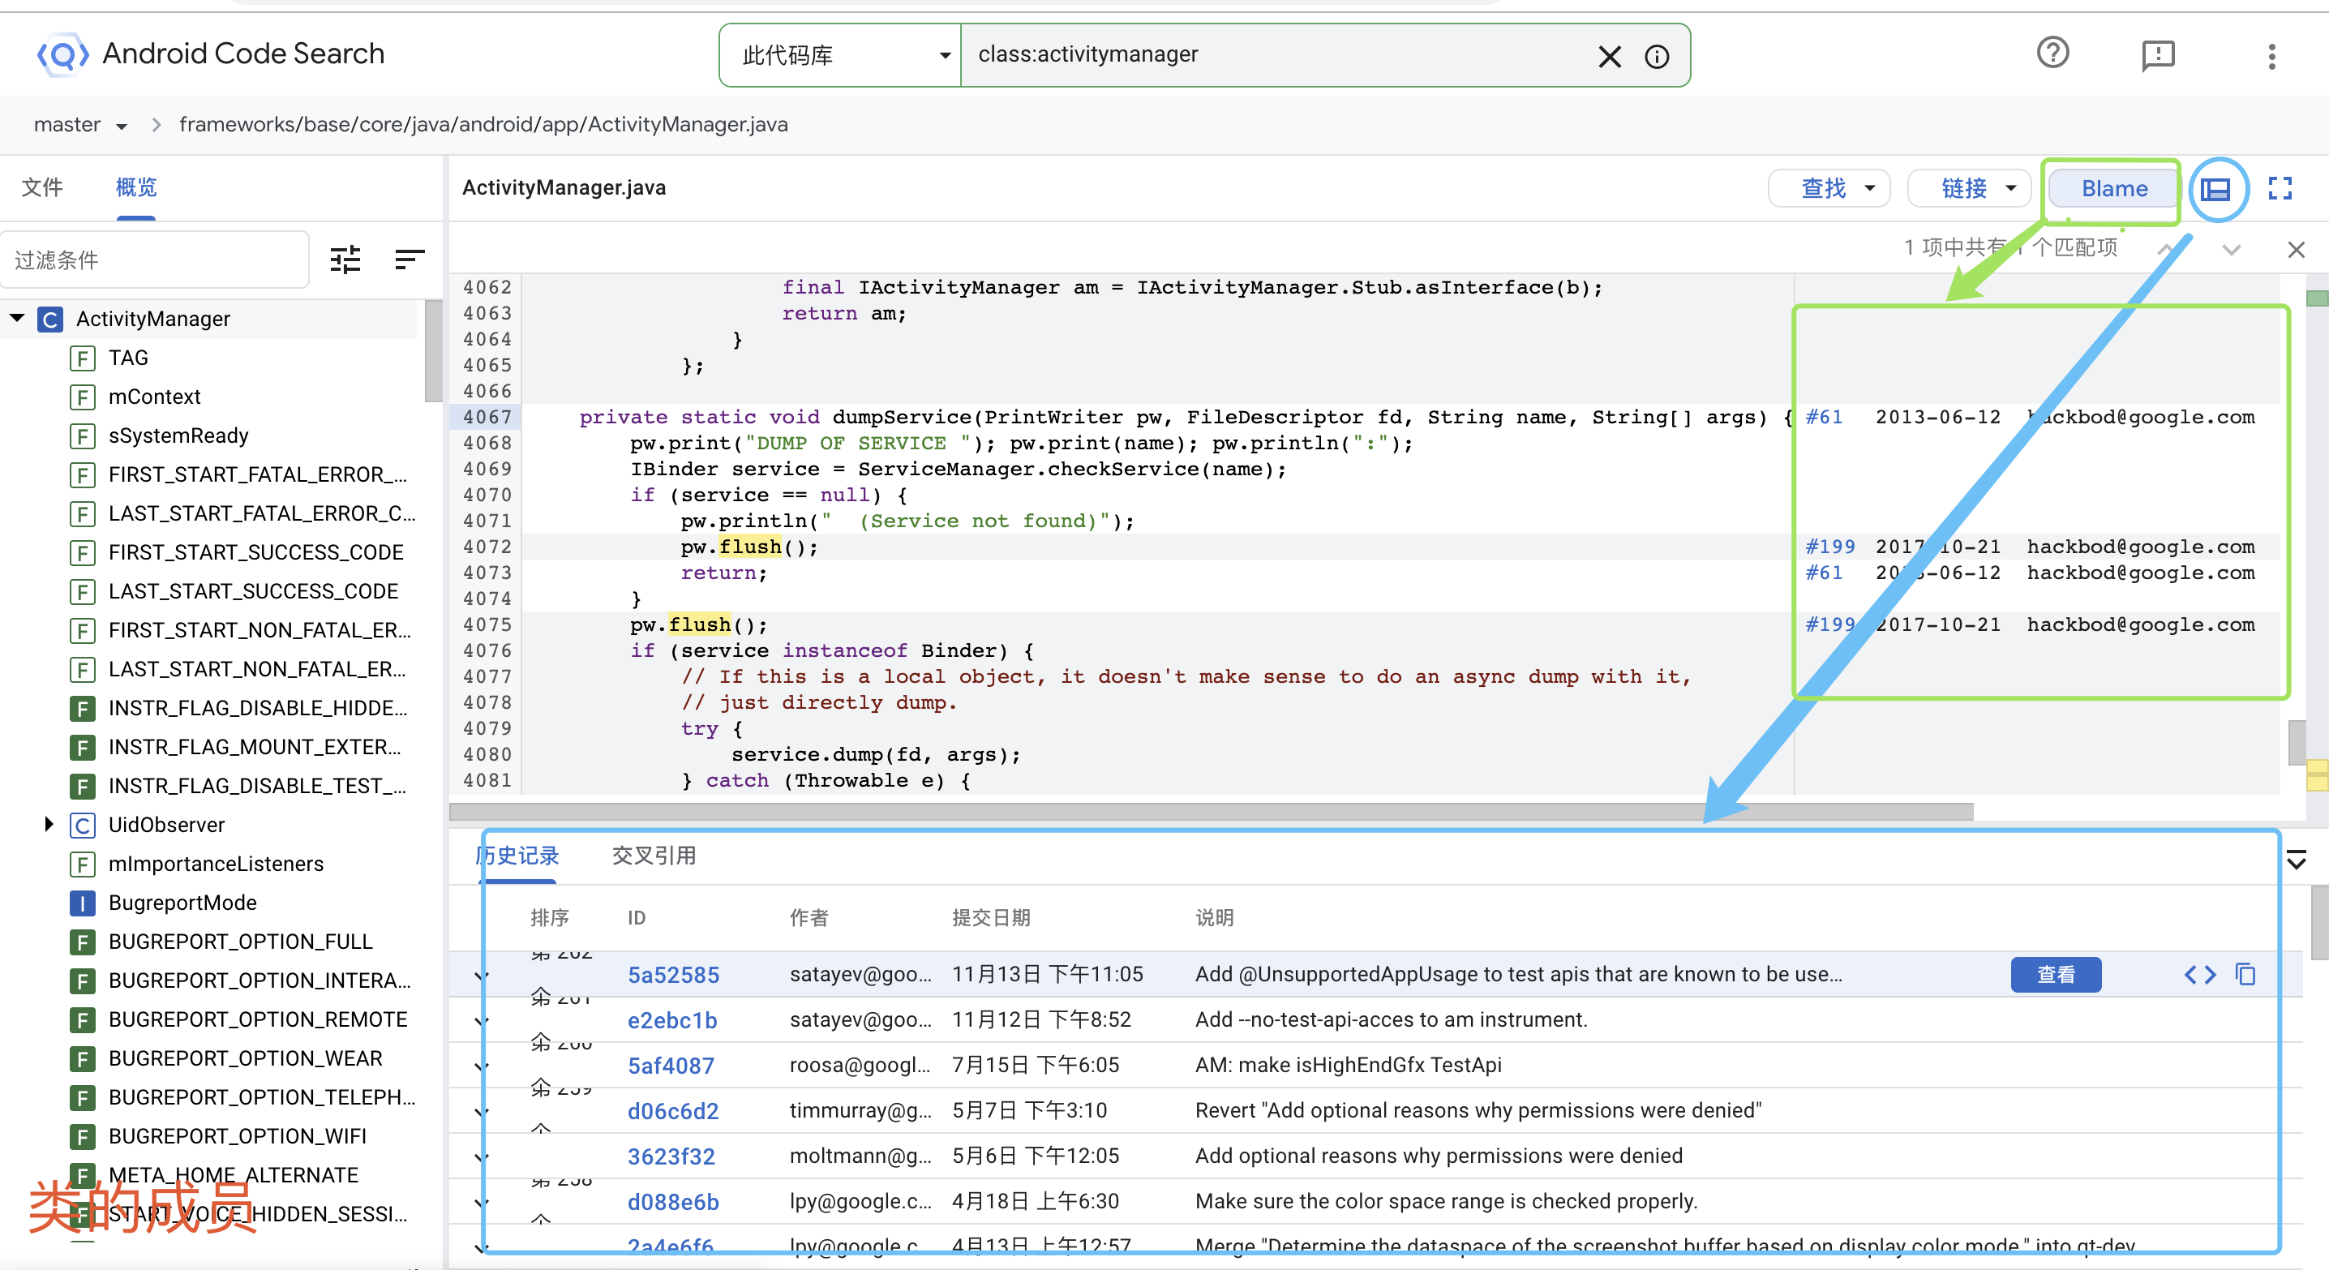The height and width of the screenshot is (1270, 2329).
Task: Collapse the bottom history panel
Action: [x=2297, y=859]
